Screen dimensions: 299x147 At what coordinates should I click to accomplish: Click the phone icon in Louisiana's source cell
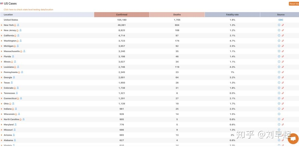283,67
